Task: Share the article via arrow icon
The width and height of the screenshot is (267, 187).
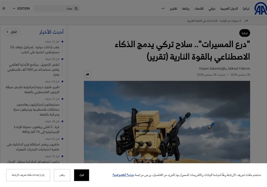Action: 88,74
